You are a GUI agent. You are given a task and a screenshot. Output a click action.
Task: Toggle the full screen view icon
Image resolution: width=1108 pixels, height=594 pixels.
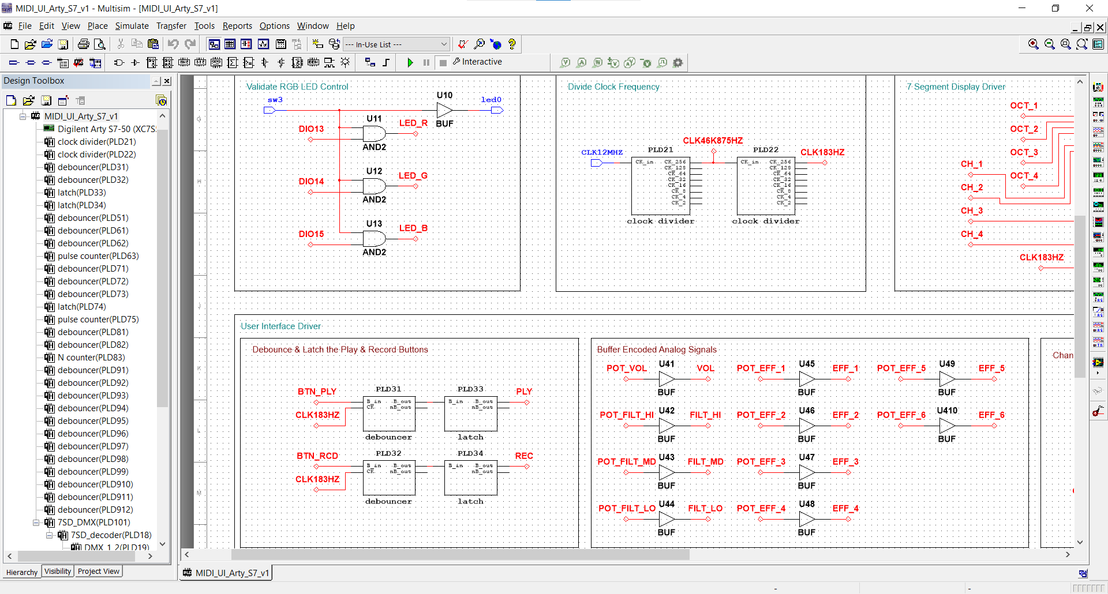pyautogui.click(x=1098, y=44)
